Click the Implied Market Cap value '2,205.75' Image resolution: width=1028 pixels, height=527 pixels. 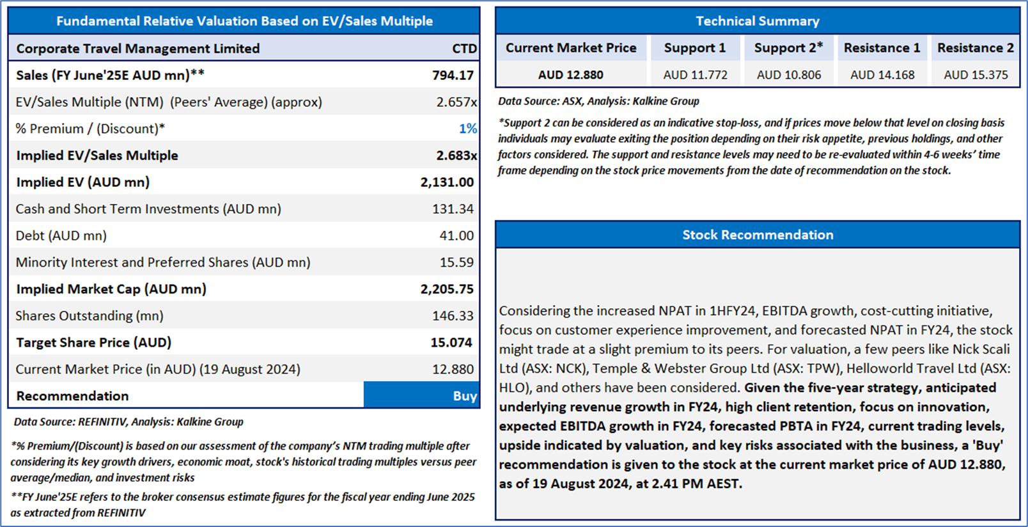coord(447,289)
